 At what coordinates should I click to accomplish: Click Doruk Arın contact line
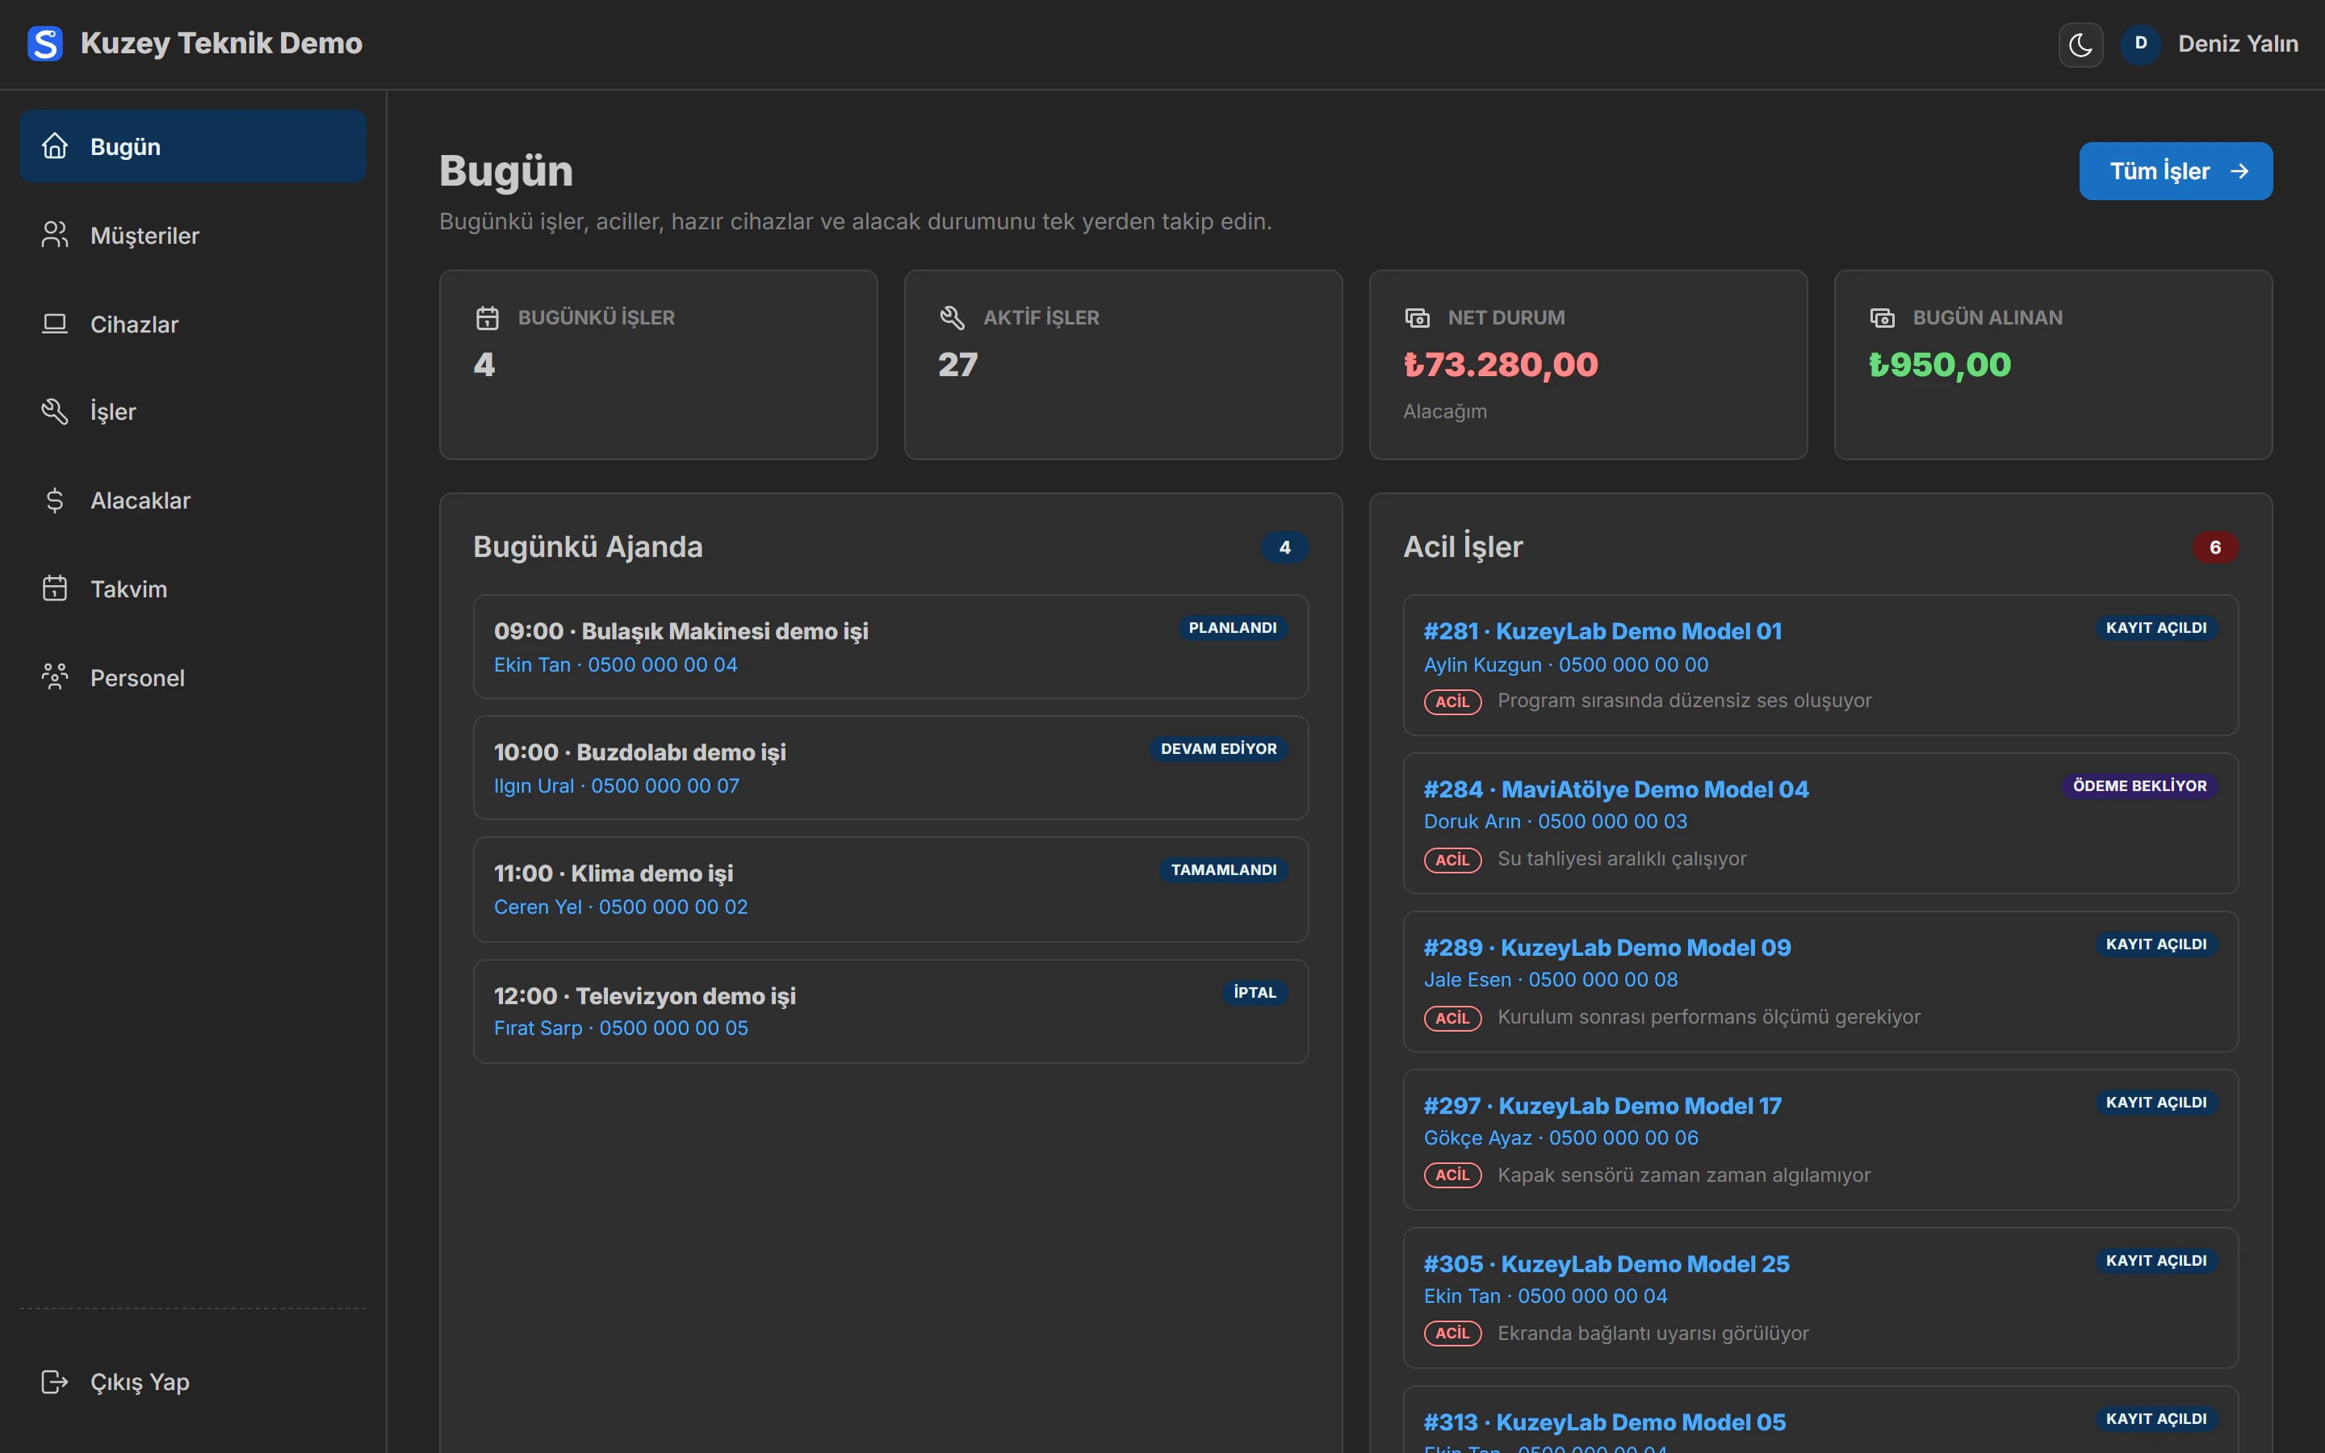tap(1556, 822)
